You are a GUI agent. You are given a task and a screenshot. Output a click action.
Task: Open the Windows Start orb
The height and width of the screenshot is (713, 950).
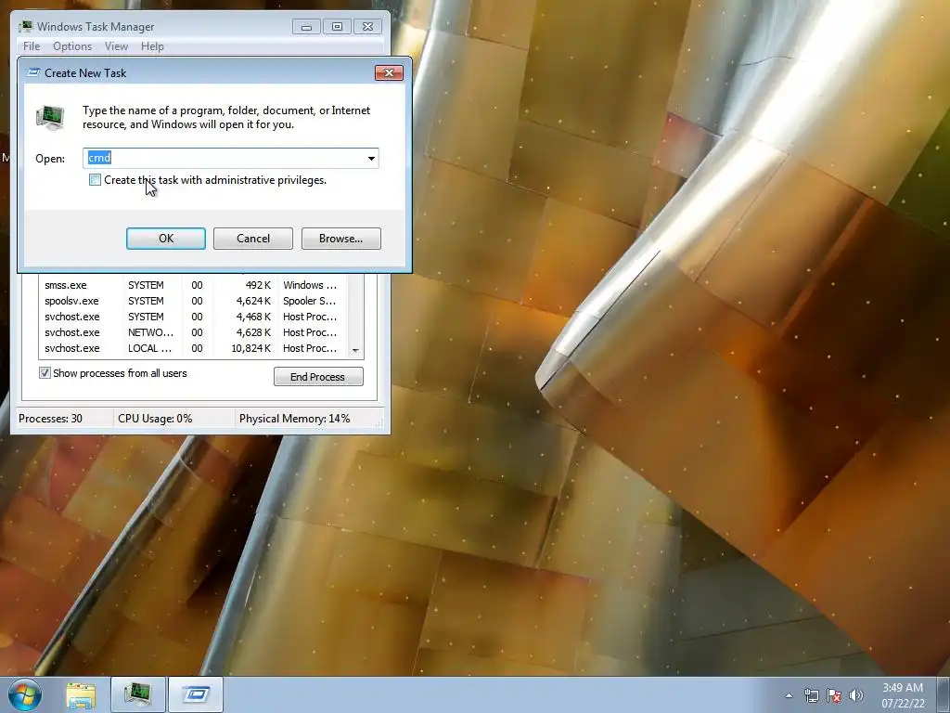pyautogui.click(x=25, y=694)
